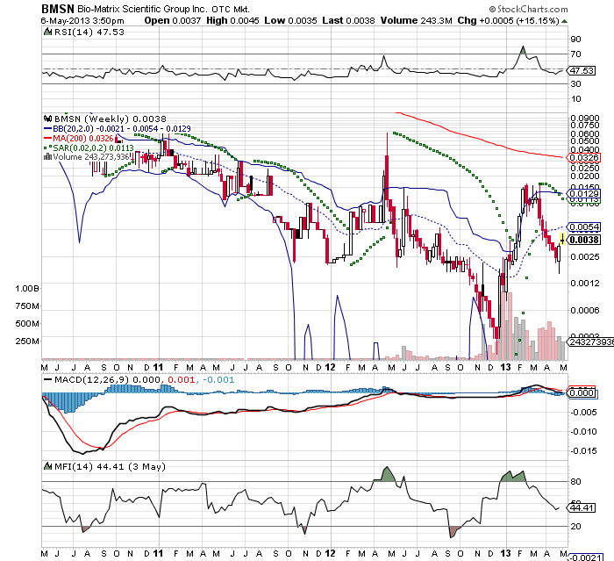The width and height of the screenshot is (614, 561).
Task: Click 'Bio-Matrix Scientific Group Inc.' company name
Action: coord(142,9)
